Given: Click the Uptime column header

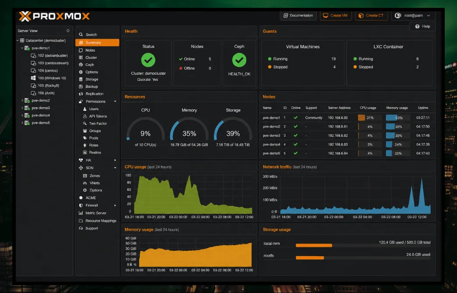Looking at the screenshot, I should point(423,108).
